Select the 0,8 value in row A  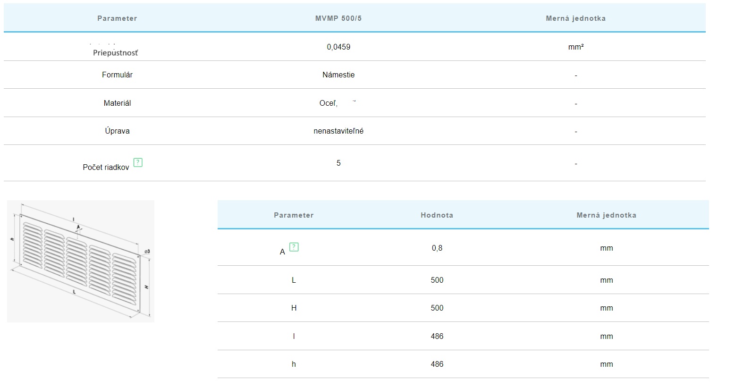pyautogui.click(x=437, y=248)
